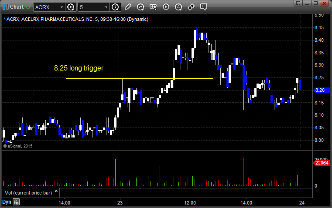Image resolution: width=332 pixels, height=208 pixels.
Task: Click the bar replay play button
Action: (166, 7)
